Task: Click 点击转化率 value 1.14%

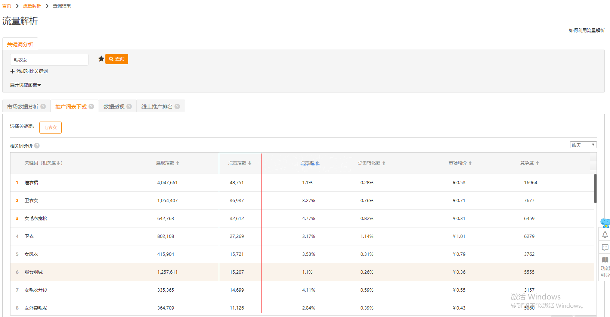Action: pyautogui.click(x=367, y=236)
